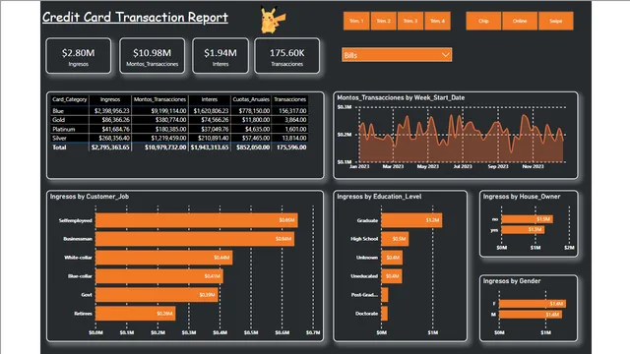Click the Ingresos by Customer_Job chart title

(x=90, y=197)
